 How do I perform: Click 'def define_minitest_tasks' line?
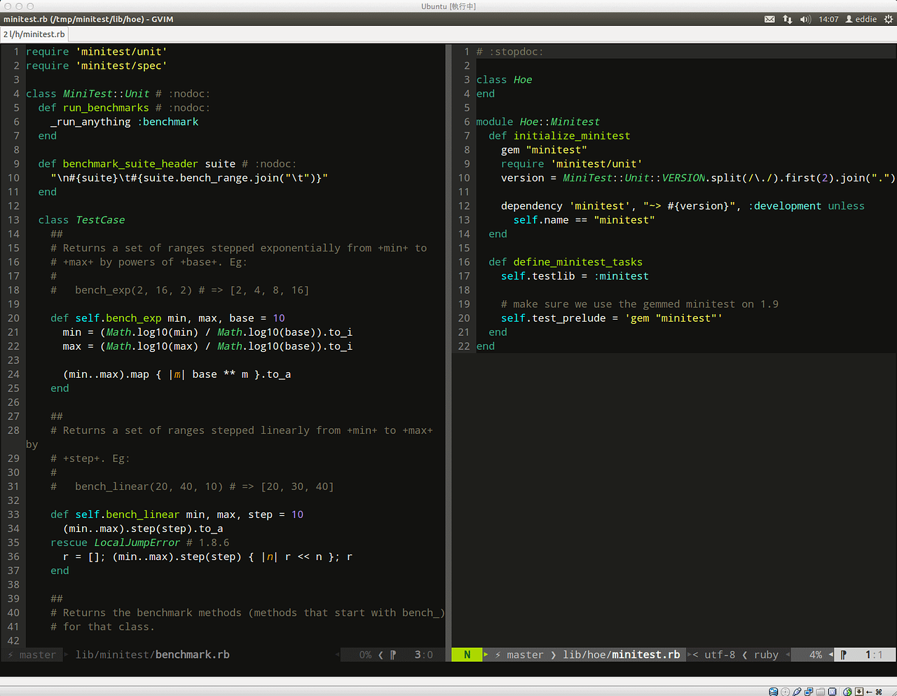(566, 262)
